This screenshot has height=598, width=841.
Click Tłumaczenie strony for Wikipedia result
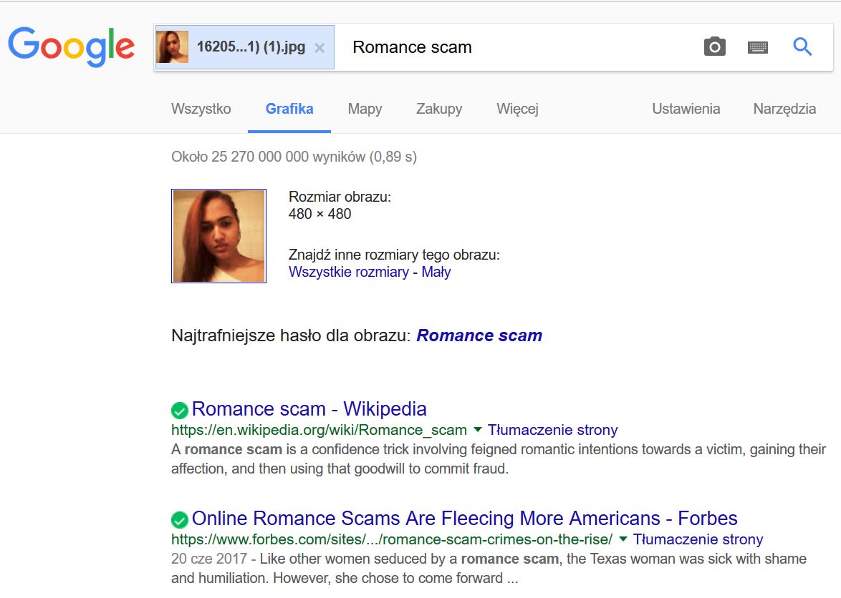[552, 430]
